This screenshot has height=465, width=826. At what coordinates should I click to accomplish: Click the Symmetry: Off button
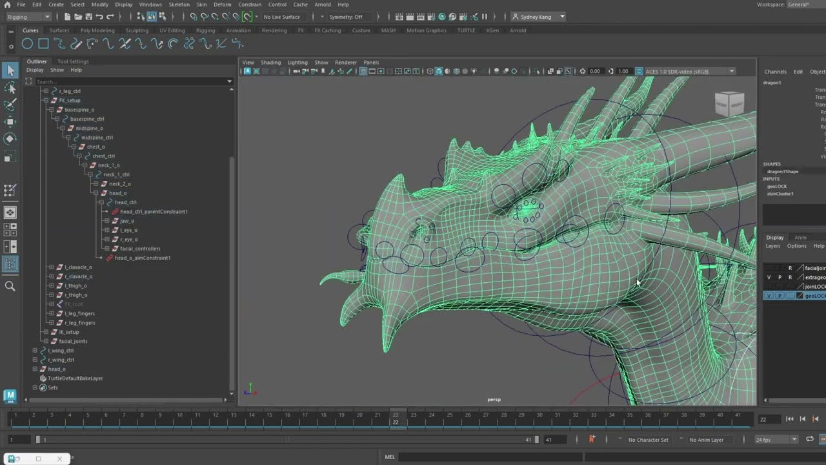345,17
